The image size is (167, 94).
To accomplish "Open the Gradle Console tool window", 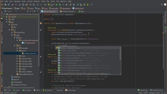I will 156,90.
